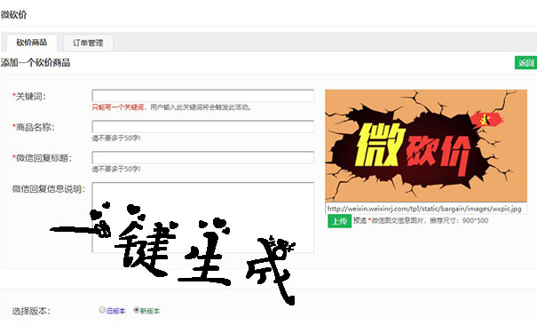Click the 微信回复标题 input box
The width and height of the screenshot is (537, 333).
point(202,157)
